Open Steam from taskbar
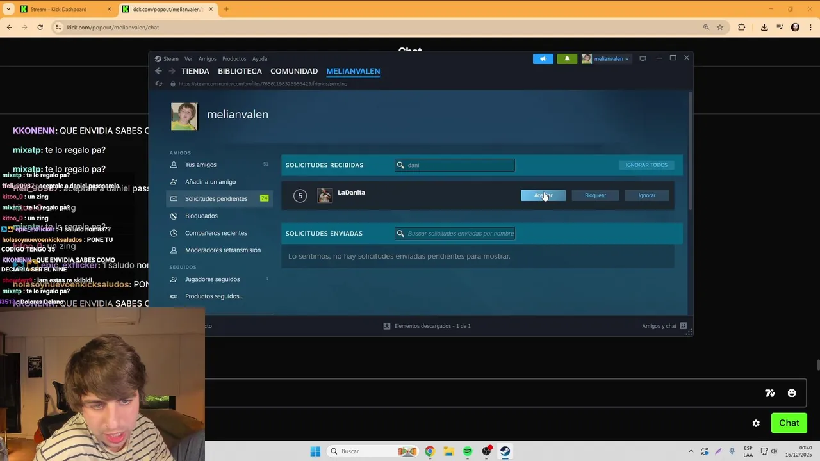820x461 pixels. click(505, 451)
